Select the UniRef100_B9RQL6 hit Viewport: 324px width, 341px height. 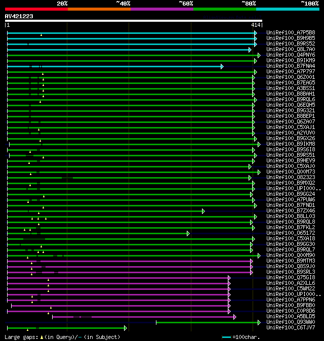click(291, 99)
